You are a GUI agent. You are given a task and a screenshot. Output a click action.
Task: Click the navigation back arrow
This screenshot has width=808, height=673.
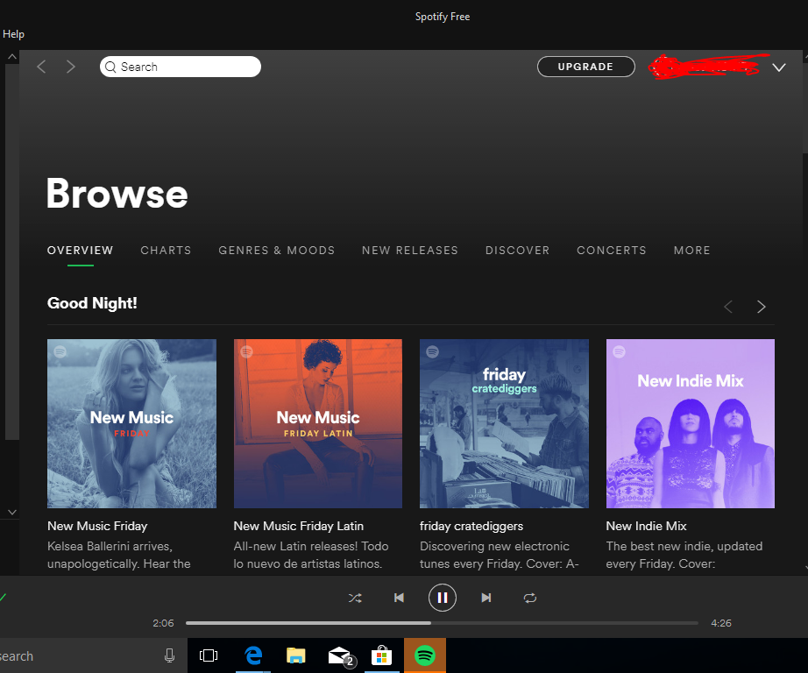click(x=41, y=66)
